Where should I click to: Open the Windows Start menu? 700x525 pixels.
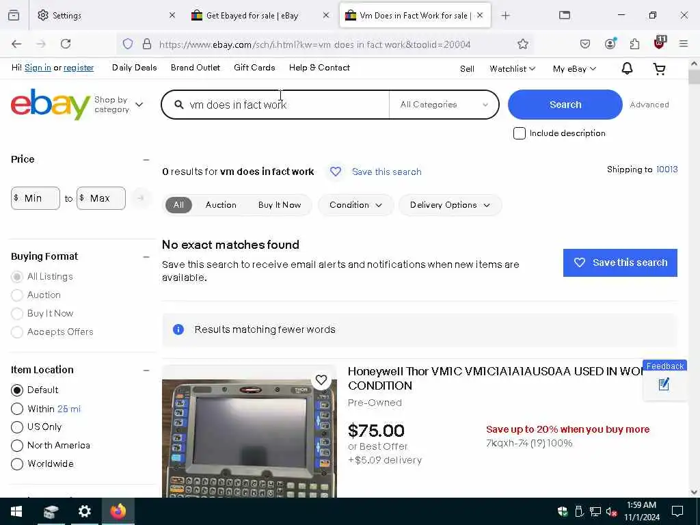click(x=16, y=511)
